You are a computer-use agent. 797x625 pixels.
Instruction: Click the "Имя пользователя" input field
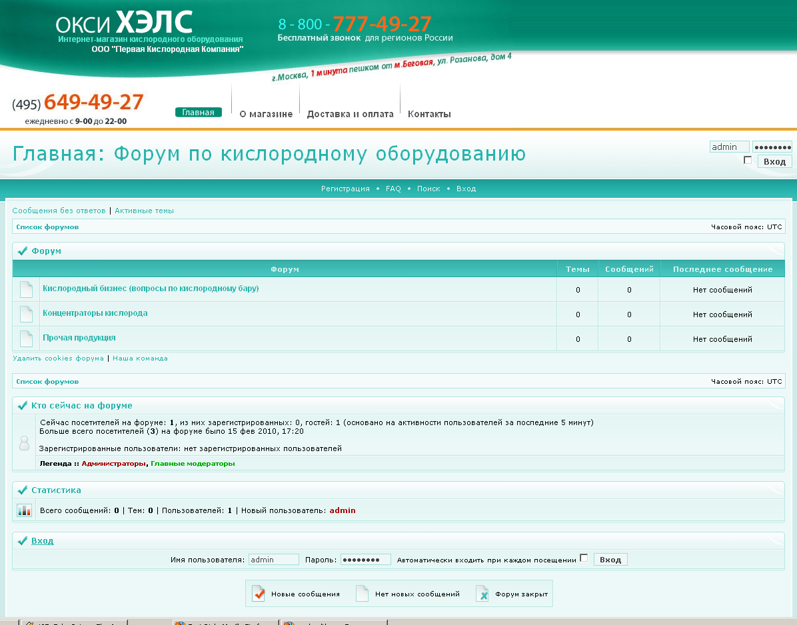(273, 559)
